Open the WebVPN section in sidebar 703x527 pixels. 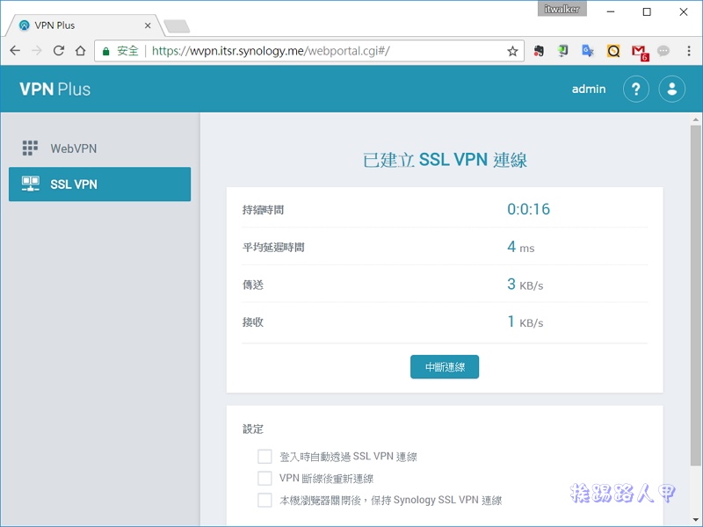click(x=99, y=148)
